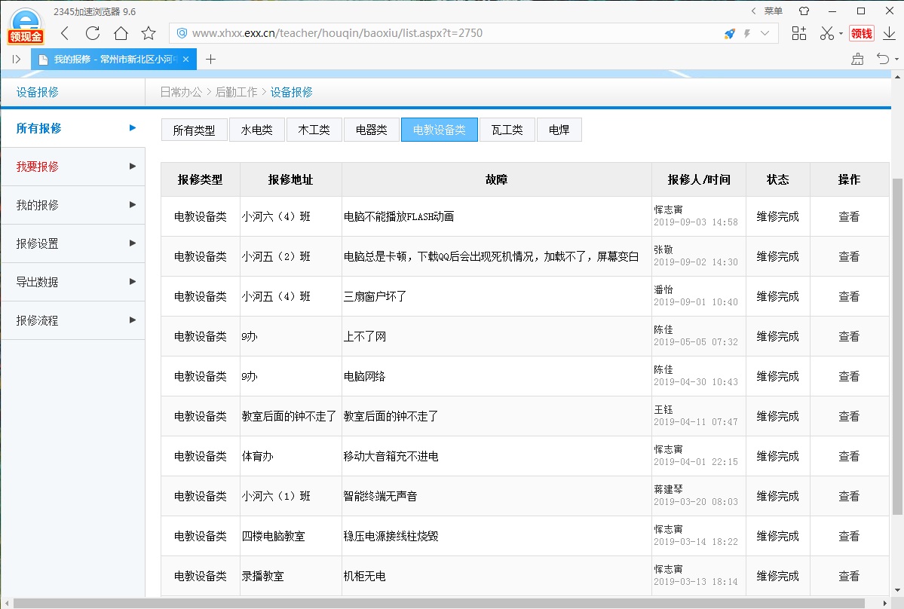Select the 我的报修 browser tab
Image resolution: width=904 pixels, height=609 pixels.
pos(114,60)
